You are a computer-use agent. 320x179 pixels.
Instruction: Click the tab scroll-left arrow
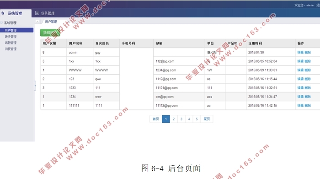click(x=37, y=22)
